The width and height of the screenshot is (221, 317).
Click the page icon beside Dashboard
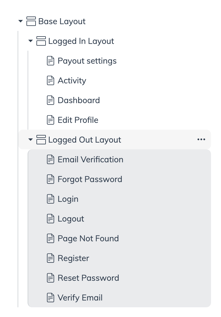click(x=51, y=100)
